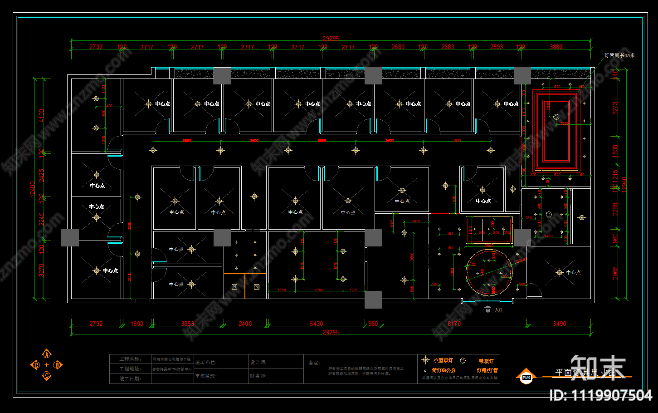This screenshot has width=658, height=413.
Task: Click the 备注 remarks label
Action: click(314, 363)
